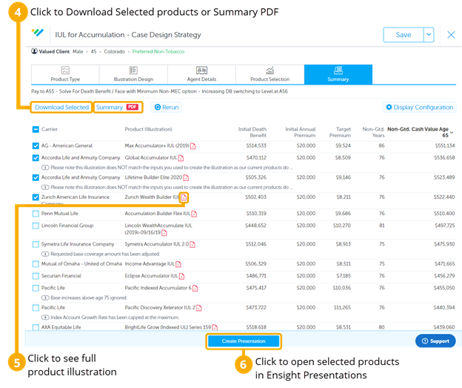Sort by Initial Death Benefit column header

pos(252,132)
